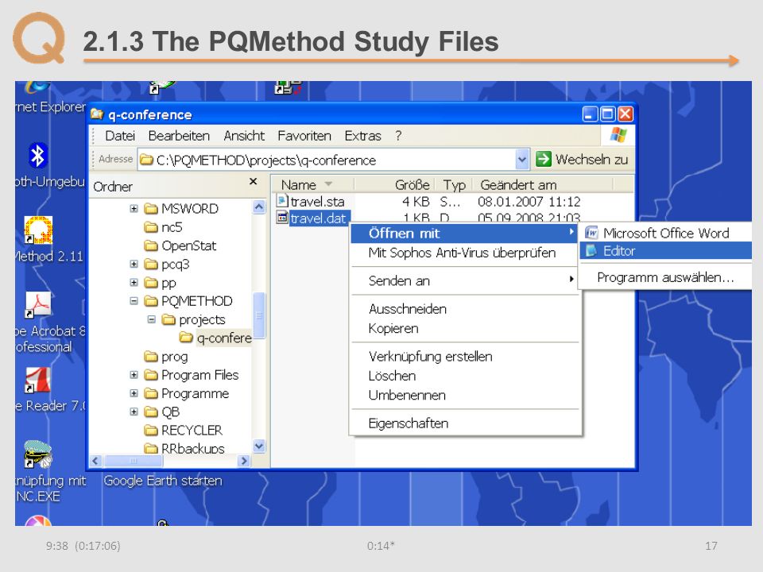Open the Extras menu
Image resolution: width=763 pixels, height=572 pixels.
click(x=362, y=136)
